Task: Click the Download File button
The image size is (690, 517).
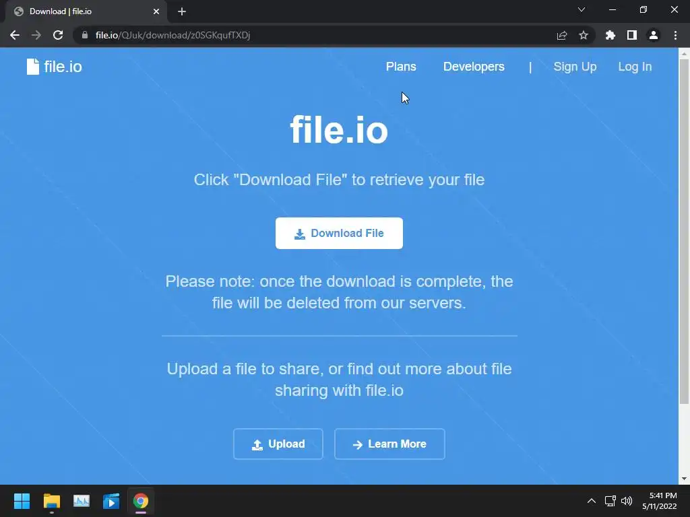Action: (x=340, y=233)
